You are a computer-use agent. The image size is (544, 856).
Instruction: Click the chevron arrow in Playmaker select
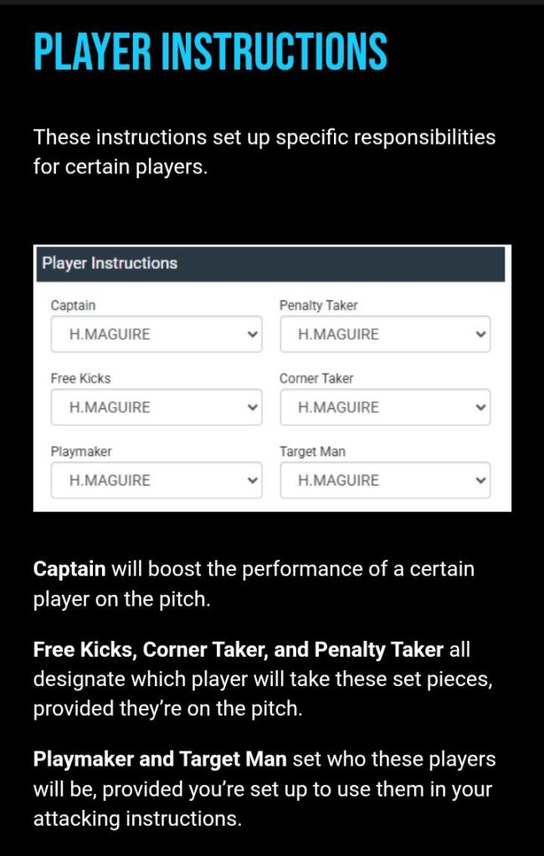tap(253, 480)
